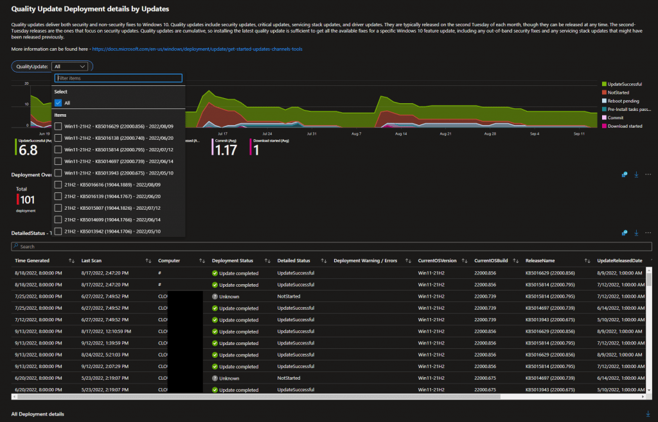658x422 pixels.
Task: Focus the Filter items text box
Action: 118,78
